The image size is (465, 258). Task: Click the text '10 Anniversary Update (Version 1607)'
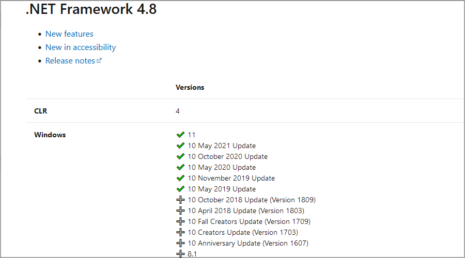[x=248, y=243]
